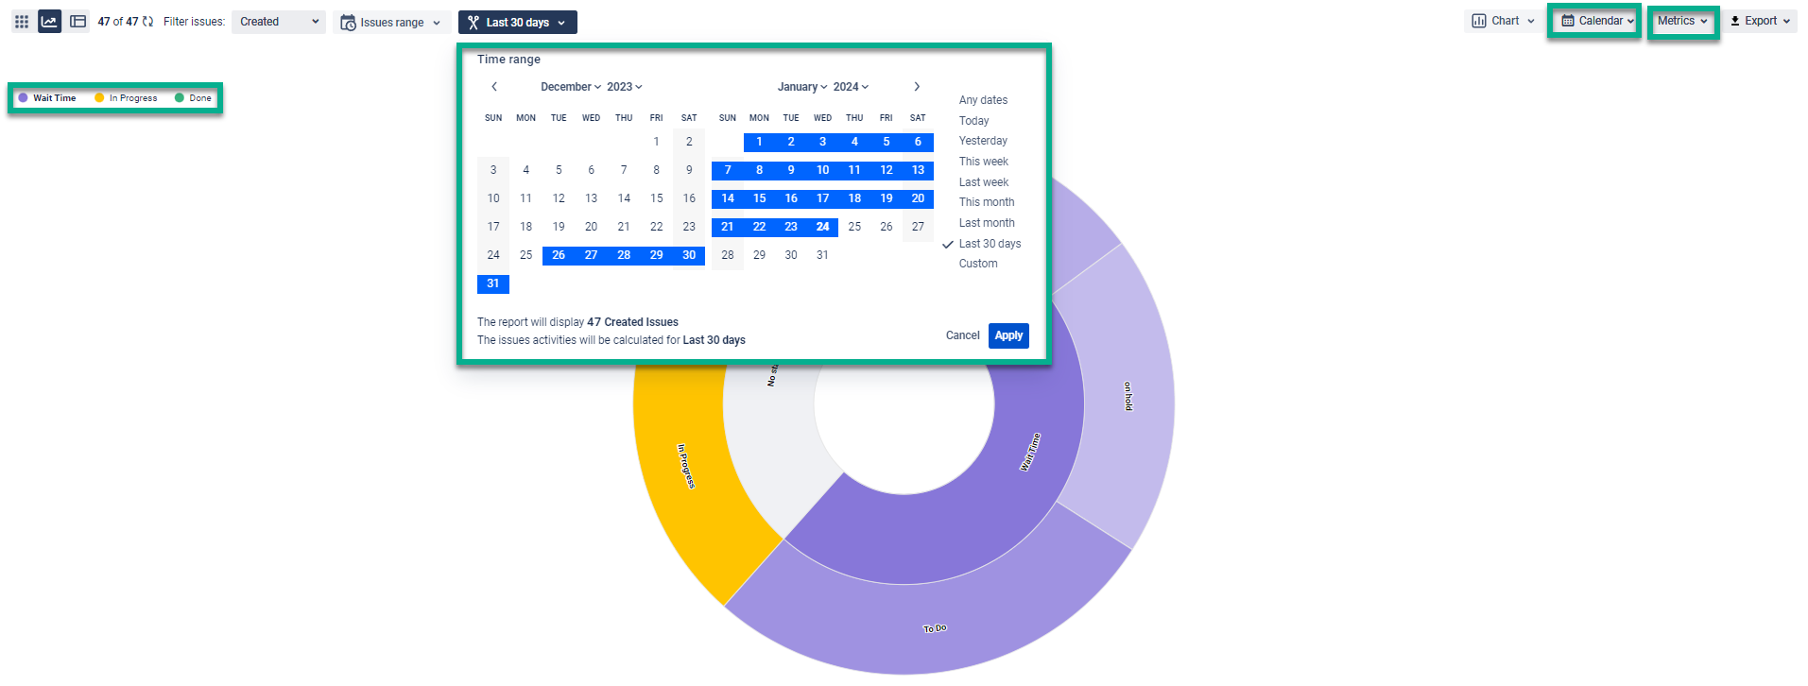1808x686 pixels.
Task: Pick January 13 in the calendar
Action: pos(918,170)
